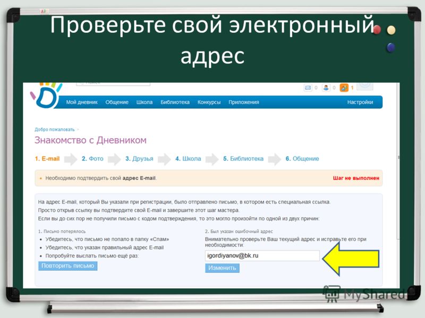Open the Мой дневник menu
425x318 pixels.
point(82,102)
